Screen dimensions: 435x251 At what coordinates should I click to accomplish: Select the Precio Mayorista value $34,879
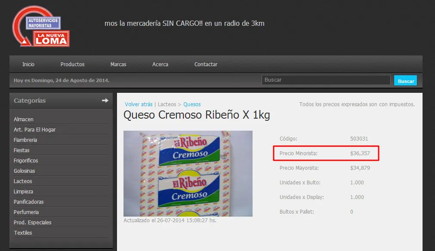(x=360, y=168)
